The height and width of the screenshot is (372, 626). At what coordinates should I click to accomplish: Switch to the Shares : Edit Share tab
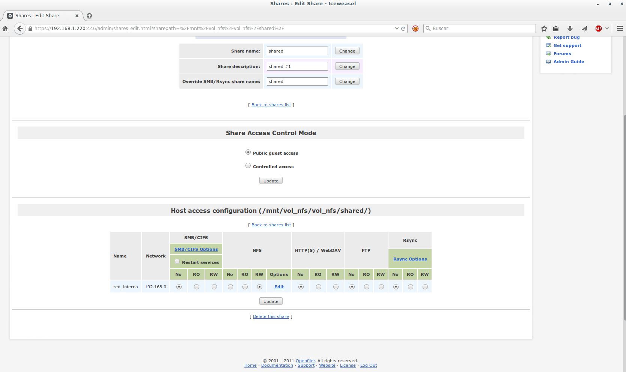(x=41, y=16)
